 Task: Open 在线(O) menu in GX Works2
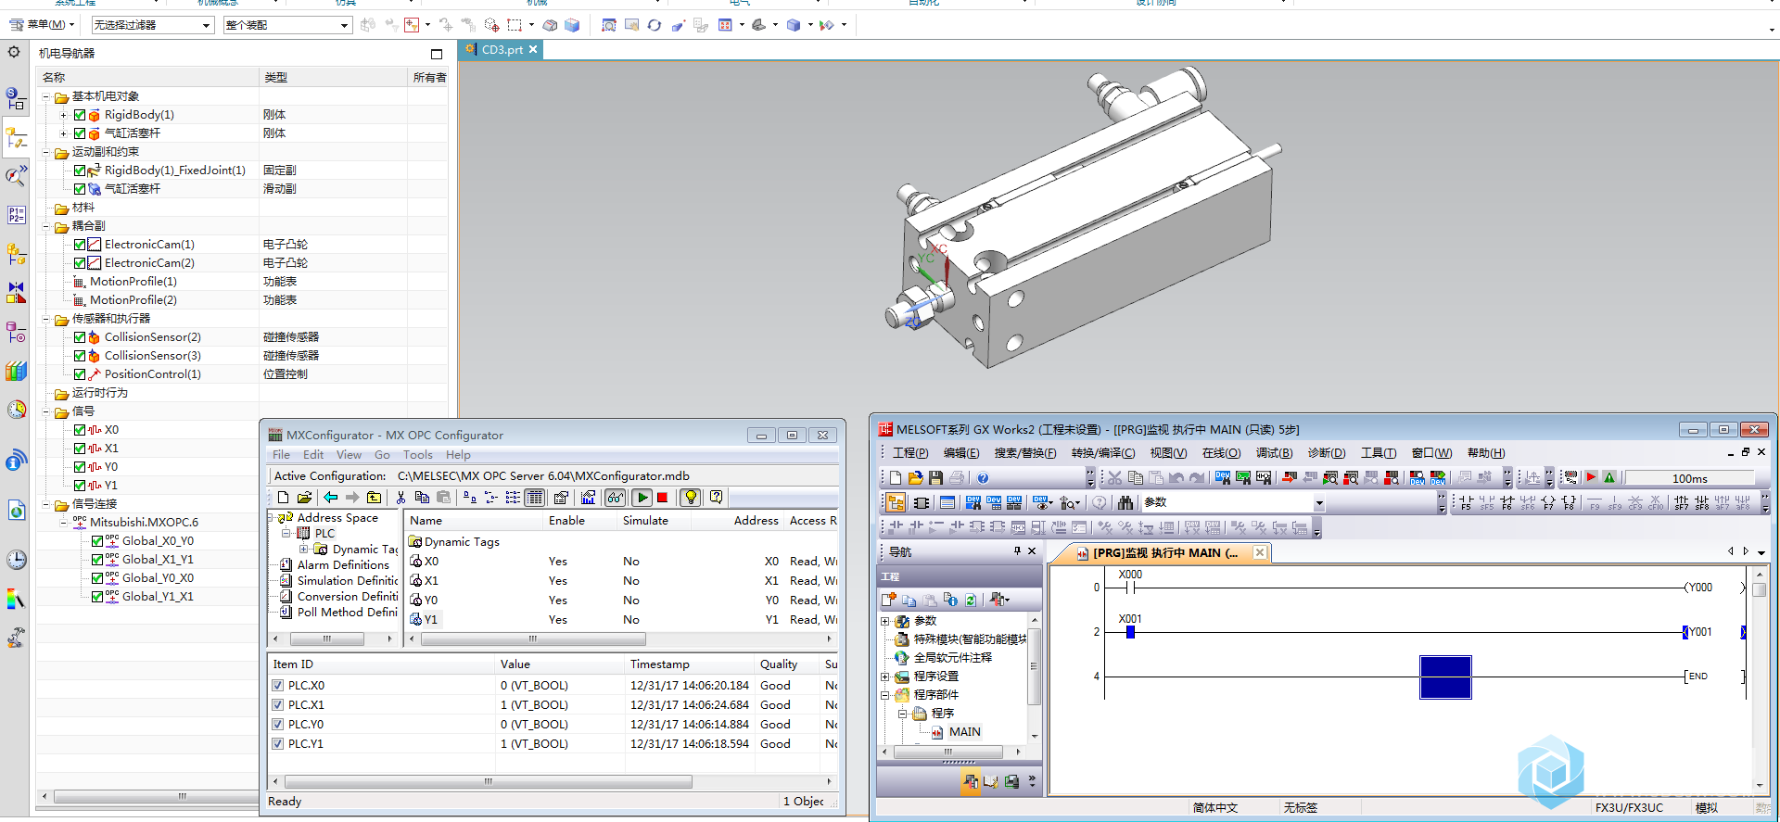[1221, 453]
